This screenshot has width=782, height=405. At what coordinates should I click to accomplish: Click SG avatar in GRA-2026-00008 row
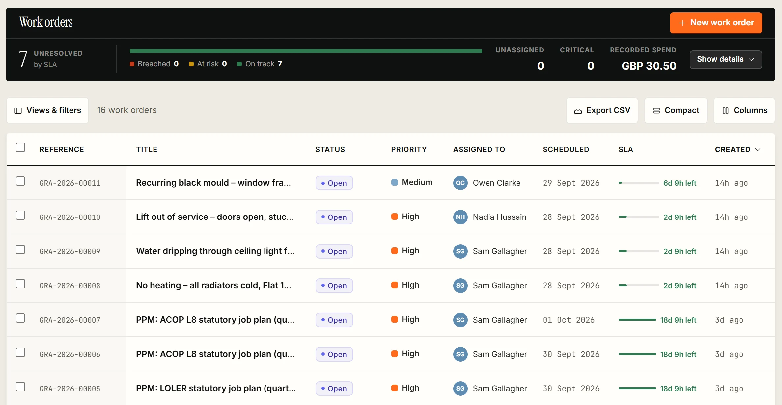[460, 286]
